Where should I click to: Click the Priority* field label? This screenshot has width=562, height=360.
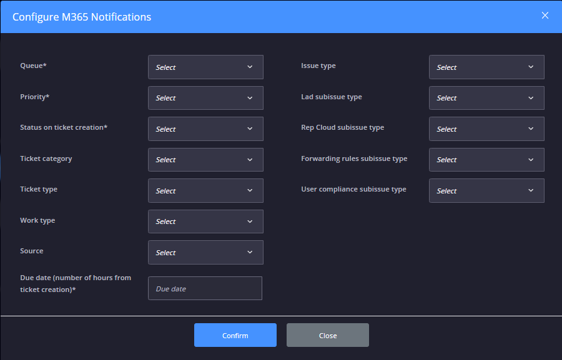(x=35, y=97)
